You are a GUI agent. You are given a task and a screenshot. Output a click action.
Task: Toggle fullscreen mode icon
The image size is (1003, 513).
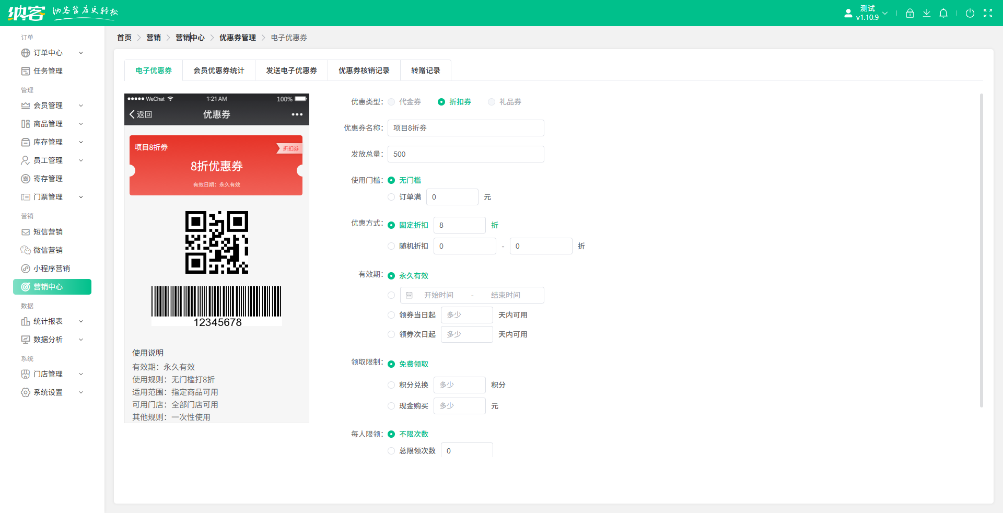point(988,14)
